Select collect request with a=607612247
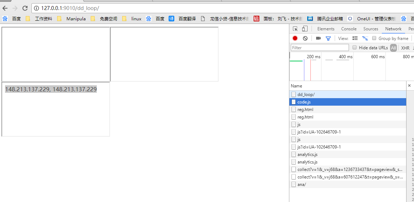Viewport: 414px width, 202px height. (x=348, y=177)
